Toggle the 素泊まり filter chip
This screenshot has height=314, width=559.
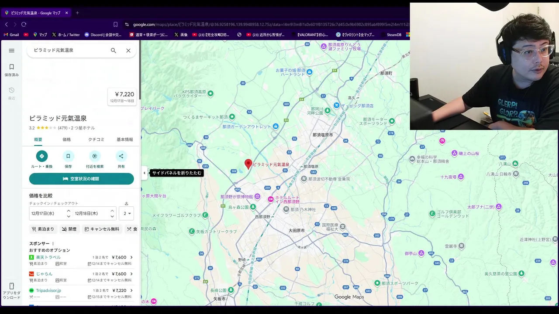pos(43,229)
